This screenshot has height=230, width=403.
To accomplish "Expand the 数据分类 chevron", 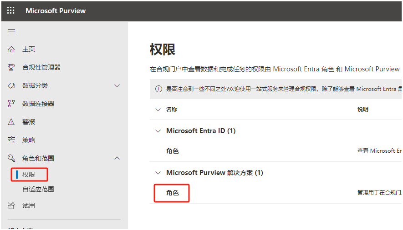I will [117, 85].
